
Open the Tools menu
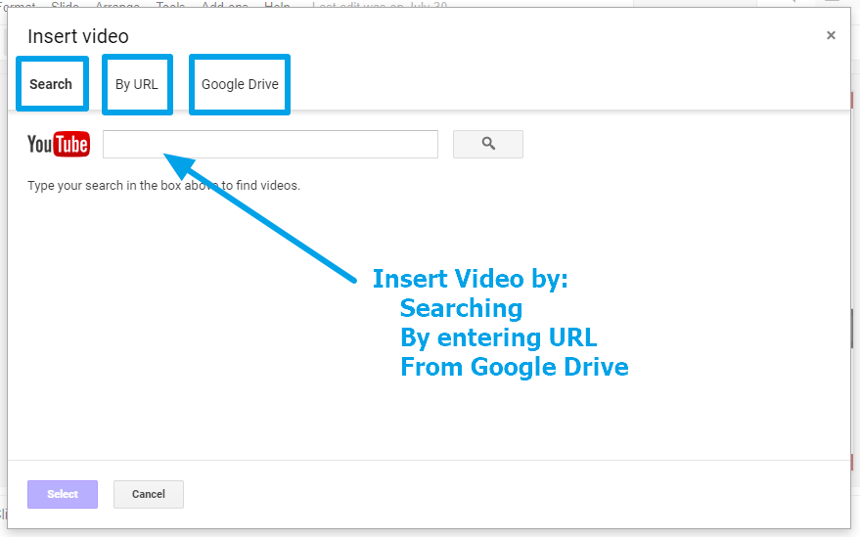170,5
